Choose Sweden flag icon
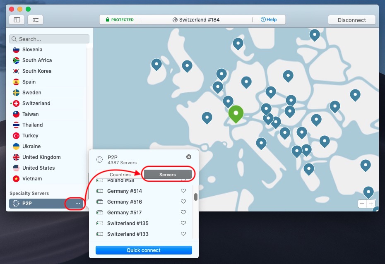385x264 pixels. click(x=16, y=93)
